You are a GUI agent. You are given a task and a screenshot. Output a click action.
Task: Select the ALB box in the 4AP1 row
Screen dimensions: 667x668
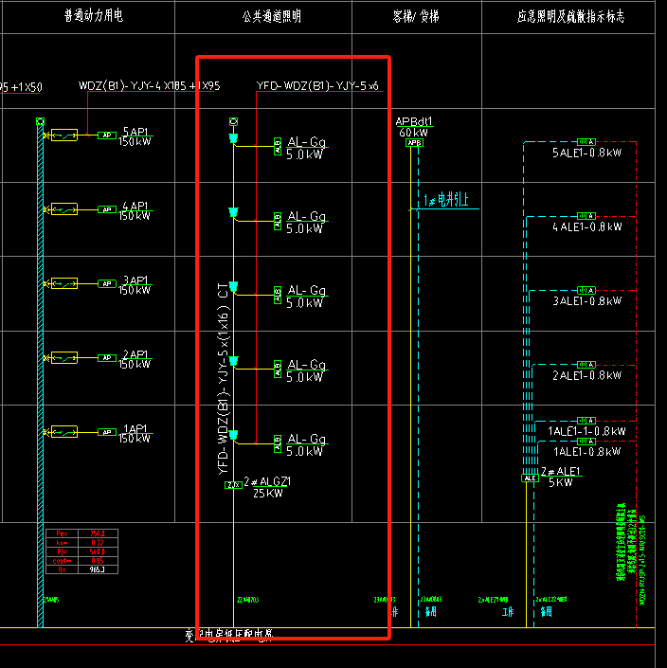pos(278,221)
